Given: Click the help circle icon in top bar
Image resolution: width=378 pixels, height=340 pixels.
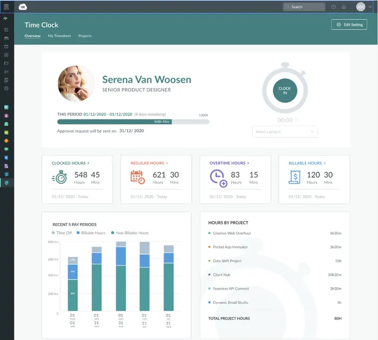Looking at the screenshot, I should (x=333, y=7).
